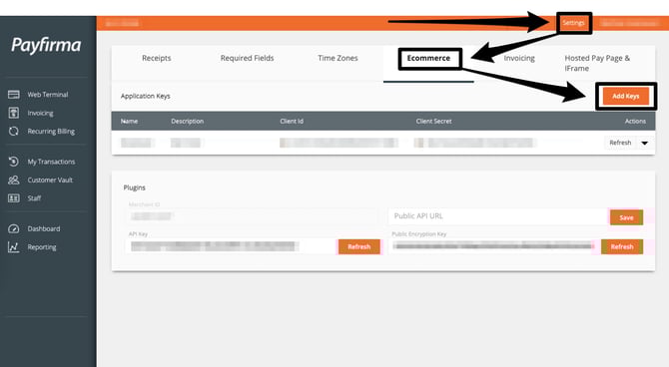Viewport: 669px width, 367px height.
Task: Click the Application Keys heading
Action: point(146,96)
